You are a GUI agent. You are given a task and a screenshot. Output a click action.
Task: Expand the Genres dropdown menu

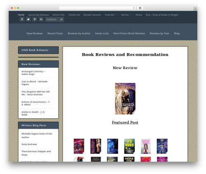[x=126, y=15]
